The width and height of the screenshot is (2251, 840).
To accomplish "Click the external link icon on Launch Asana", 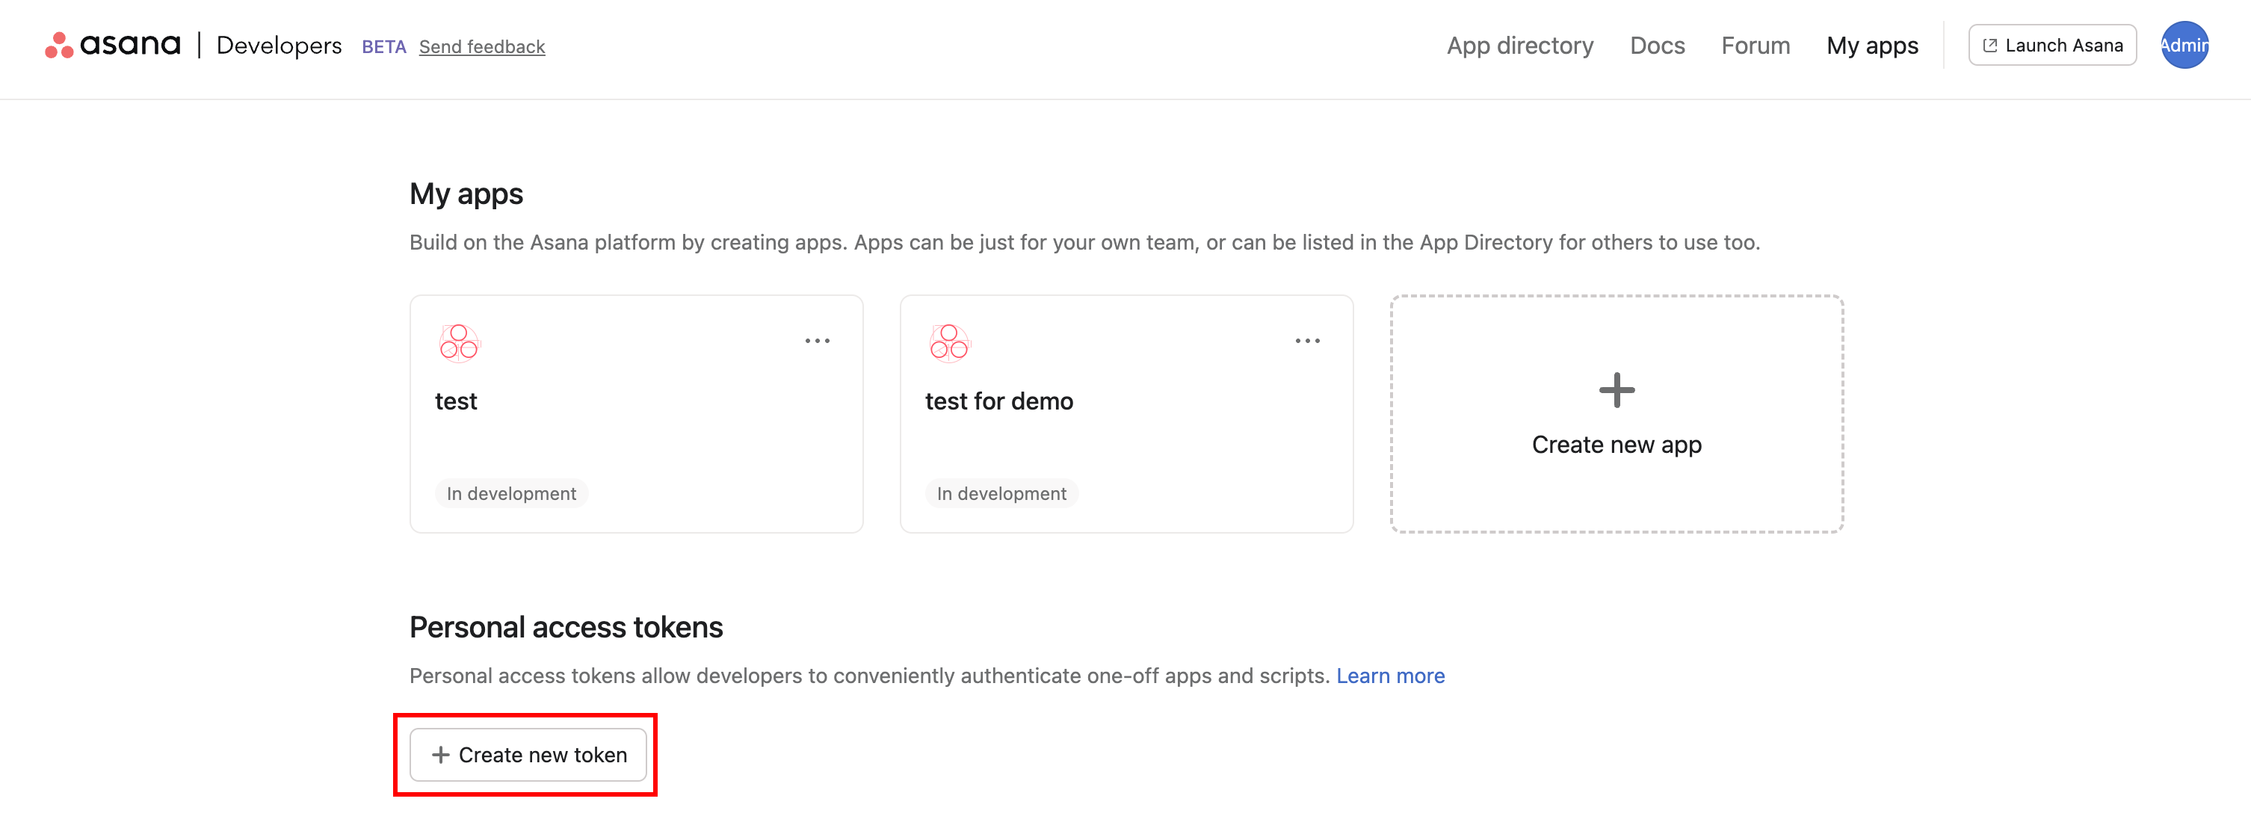I will tap(1992, 45).
